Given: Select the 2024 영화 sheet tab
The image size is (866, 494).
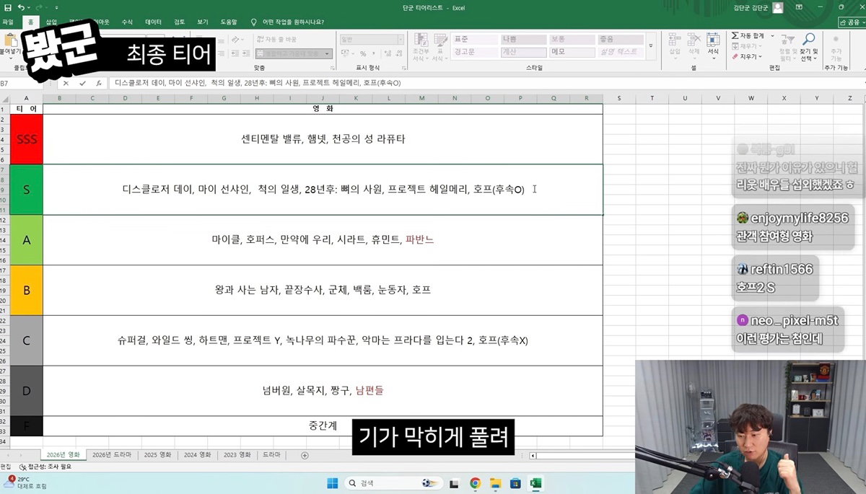Looking at the screenshot, I should click(x=197, y=455).
